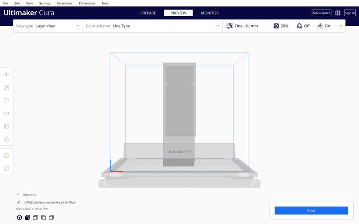The image size is (359, 224).
Task: Select the Rotate tool icon
Action: [6, 100]
